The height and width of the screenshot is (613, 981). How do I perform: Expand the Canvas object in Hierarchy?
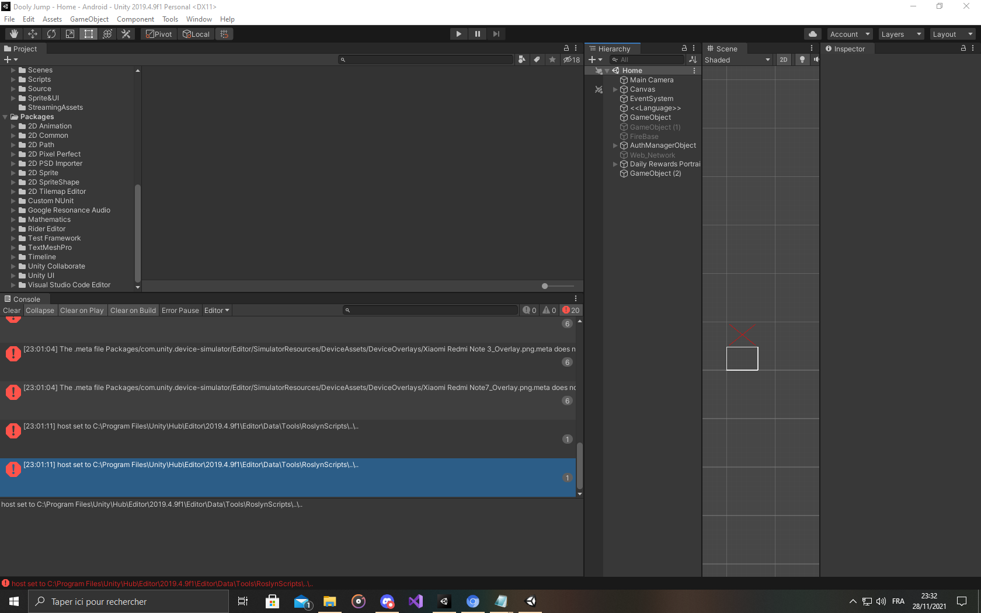[615, 89]
